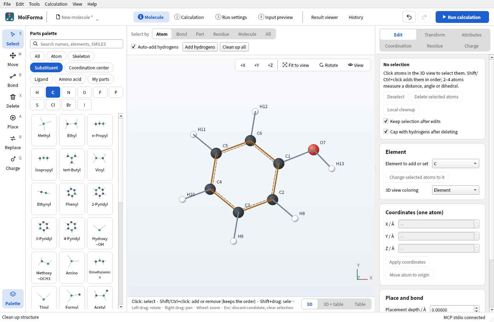The height and width of the screenshot is (322, 494).
Task: Open the New molecule dropdown arrow
Action: click(x=97, y=20)
